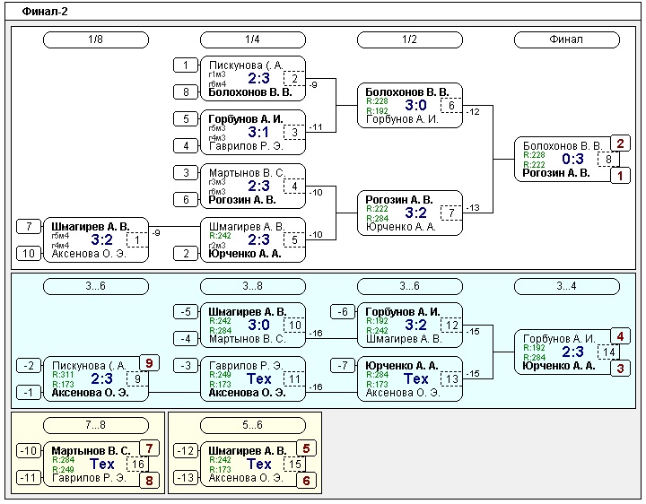Click the "7...8" placement header
The height and width of the screenshot is (504, 646).
click(95, 424)
